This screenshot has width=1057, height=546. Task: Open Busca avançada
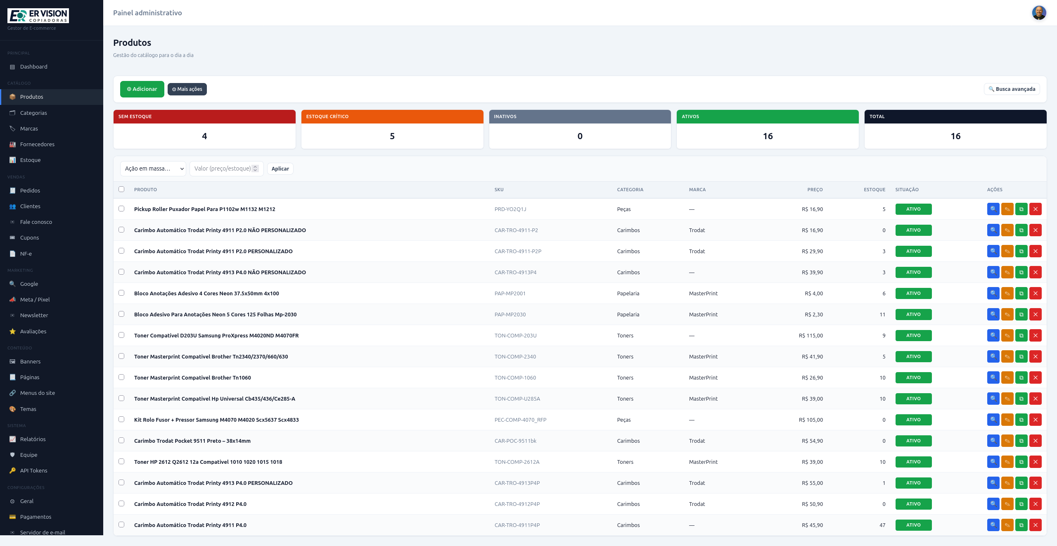1012,89
